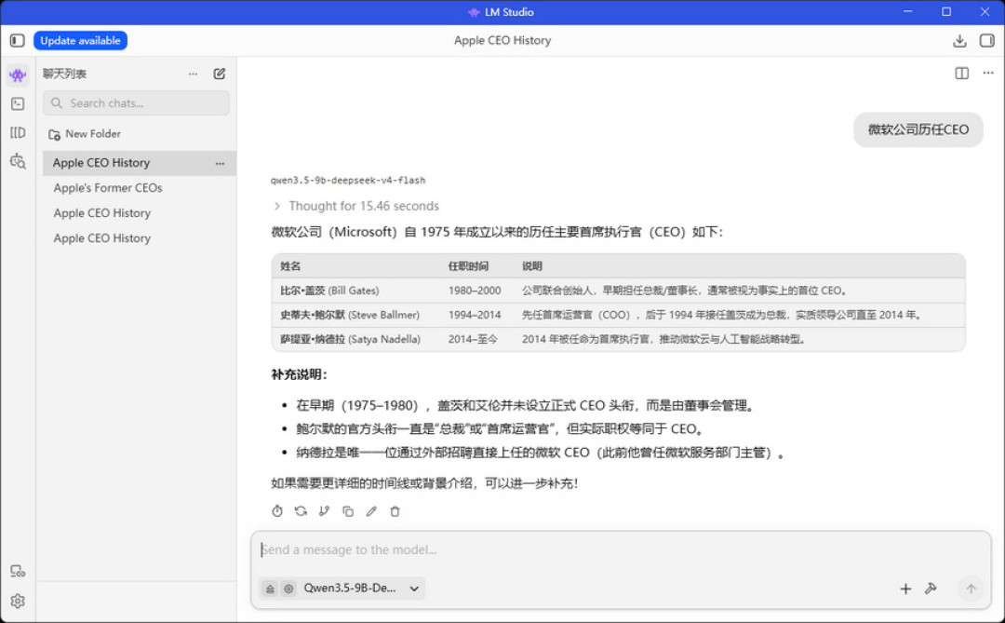Image resolution: width=1005 pixels, height=623 pixels.
Task: Open the My Models library icon
Action: point(18,132)
